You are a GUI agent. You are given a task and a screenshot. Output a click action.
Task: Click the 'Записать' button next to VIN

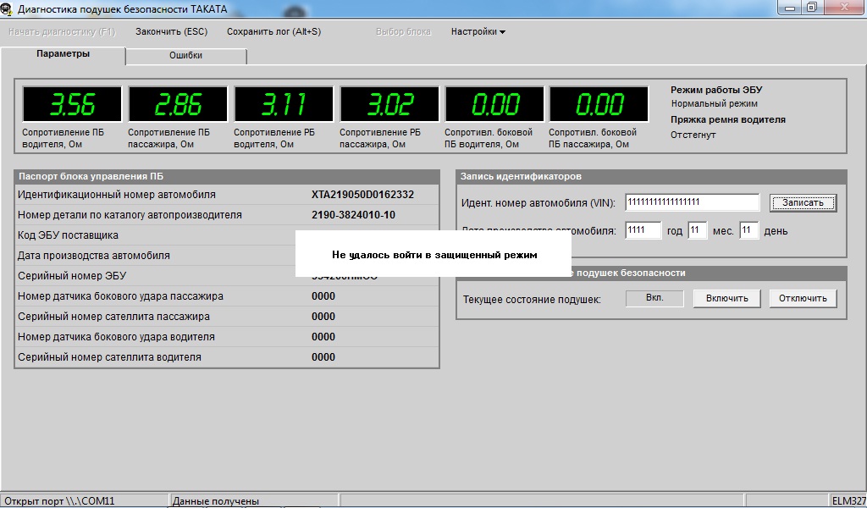pyautogui.click(x=803, y=202)
